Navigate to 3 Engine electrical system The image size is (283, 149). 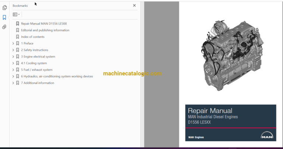[x=38, y=57]
